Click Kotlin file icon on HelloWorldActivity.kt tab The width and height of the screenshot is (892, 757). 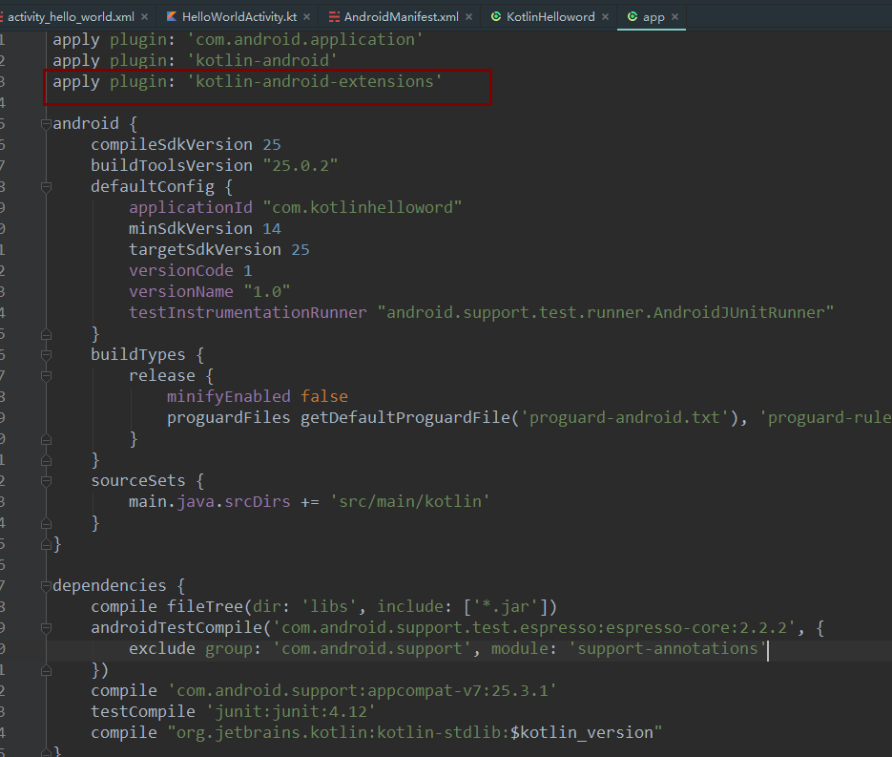click(171, 16)
